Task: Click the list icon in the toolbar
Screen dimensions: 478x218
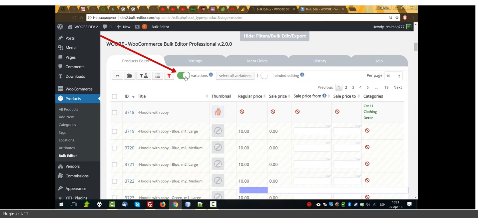Action: tap(158, 76)
